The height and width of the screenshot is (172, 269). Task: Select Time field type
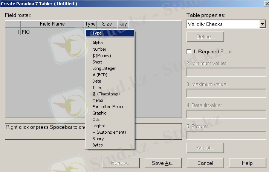coord(110,88)
